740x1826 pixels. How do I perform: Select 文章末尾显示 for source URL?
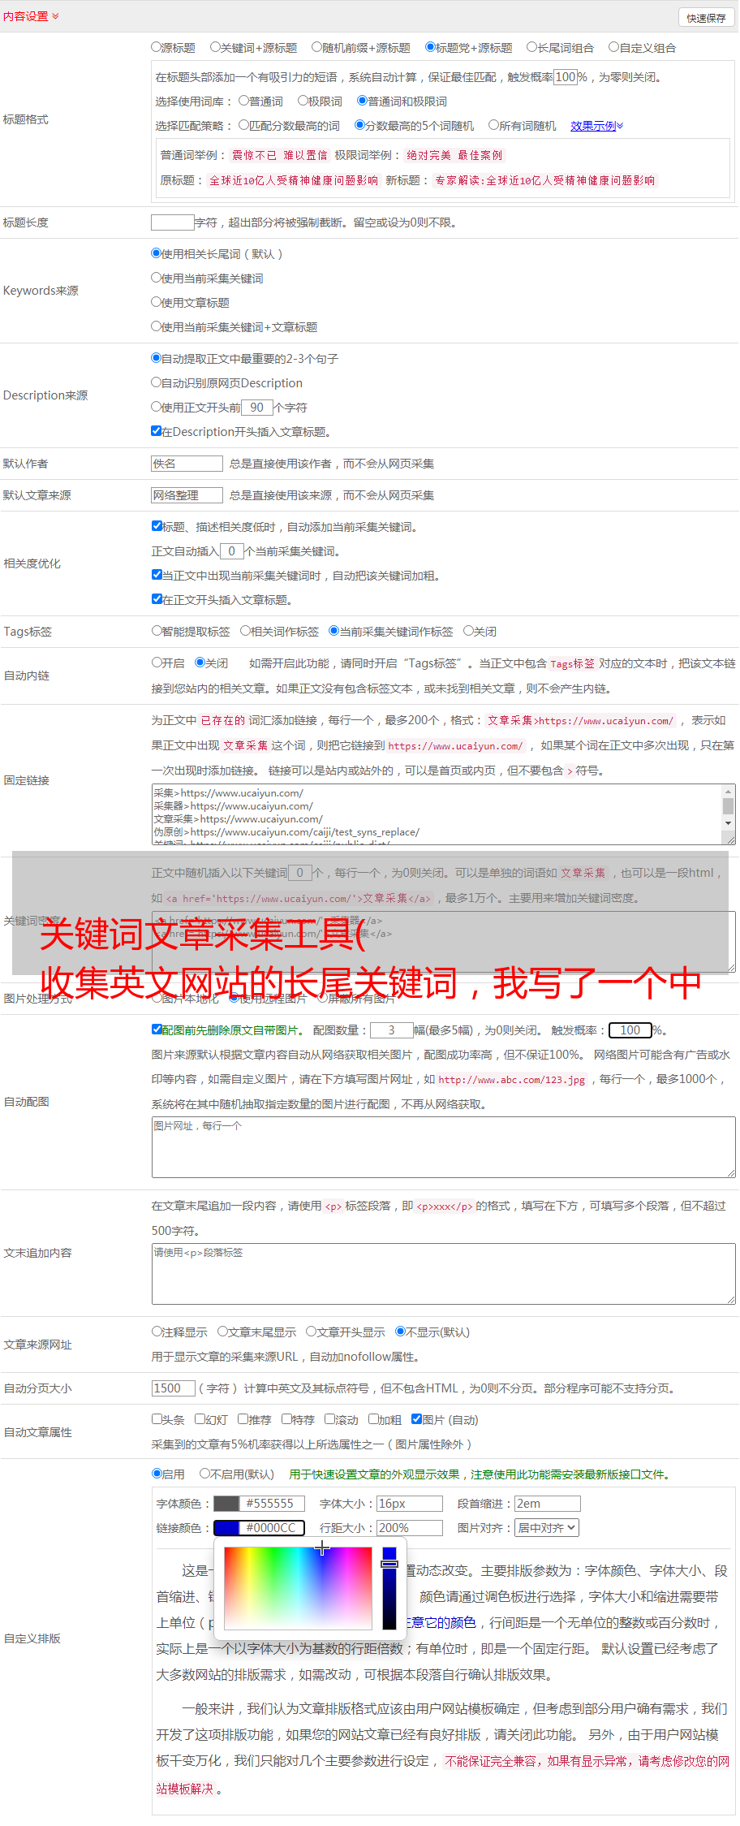pyautogui.click(x=222, y=1332)
